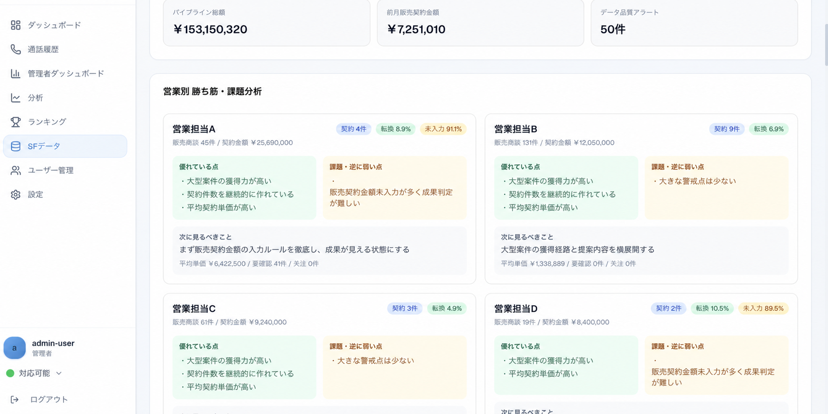Viewport: 828px width, 414px height.
Task: Click the 転換 8.9% badge
Action: pos(395,129)
